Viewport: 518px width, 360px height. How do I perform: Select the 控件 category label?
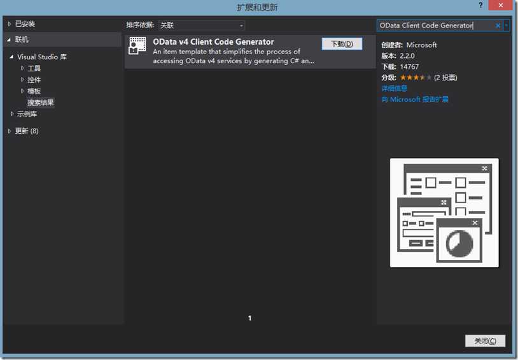tap(34, 80)
